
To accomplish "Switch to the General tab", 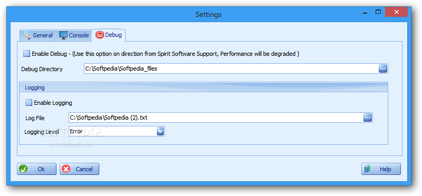I will (37, 35).
